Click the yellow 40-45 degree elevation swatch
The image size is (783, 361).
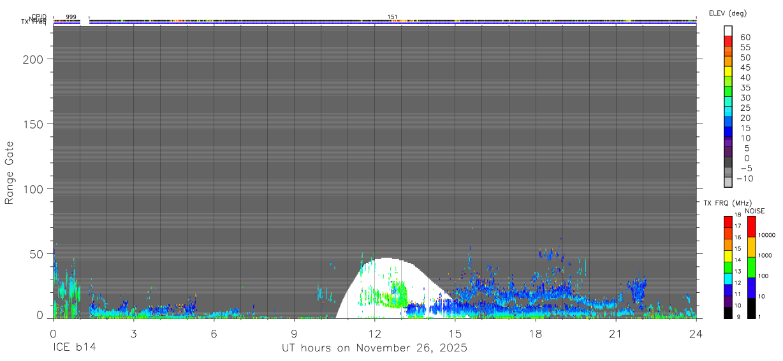[728, 72]
